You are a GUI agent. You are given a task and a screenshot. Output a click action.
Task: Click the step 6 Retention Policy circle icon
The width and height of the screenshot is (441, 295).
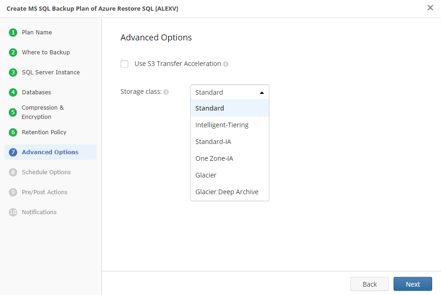[x=12, y=132]
